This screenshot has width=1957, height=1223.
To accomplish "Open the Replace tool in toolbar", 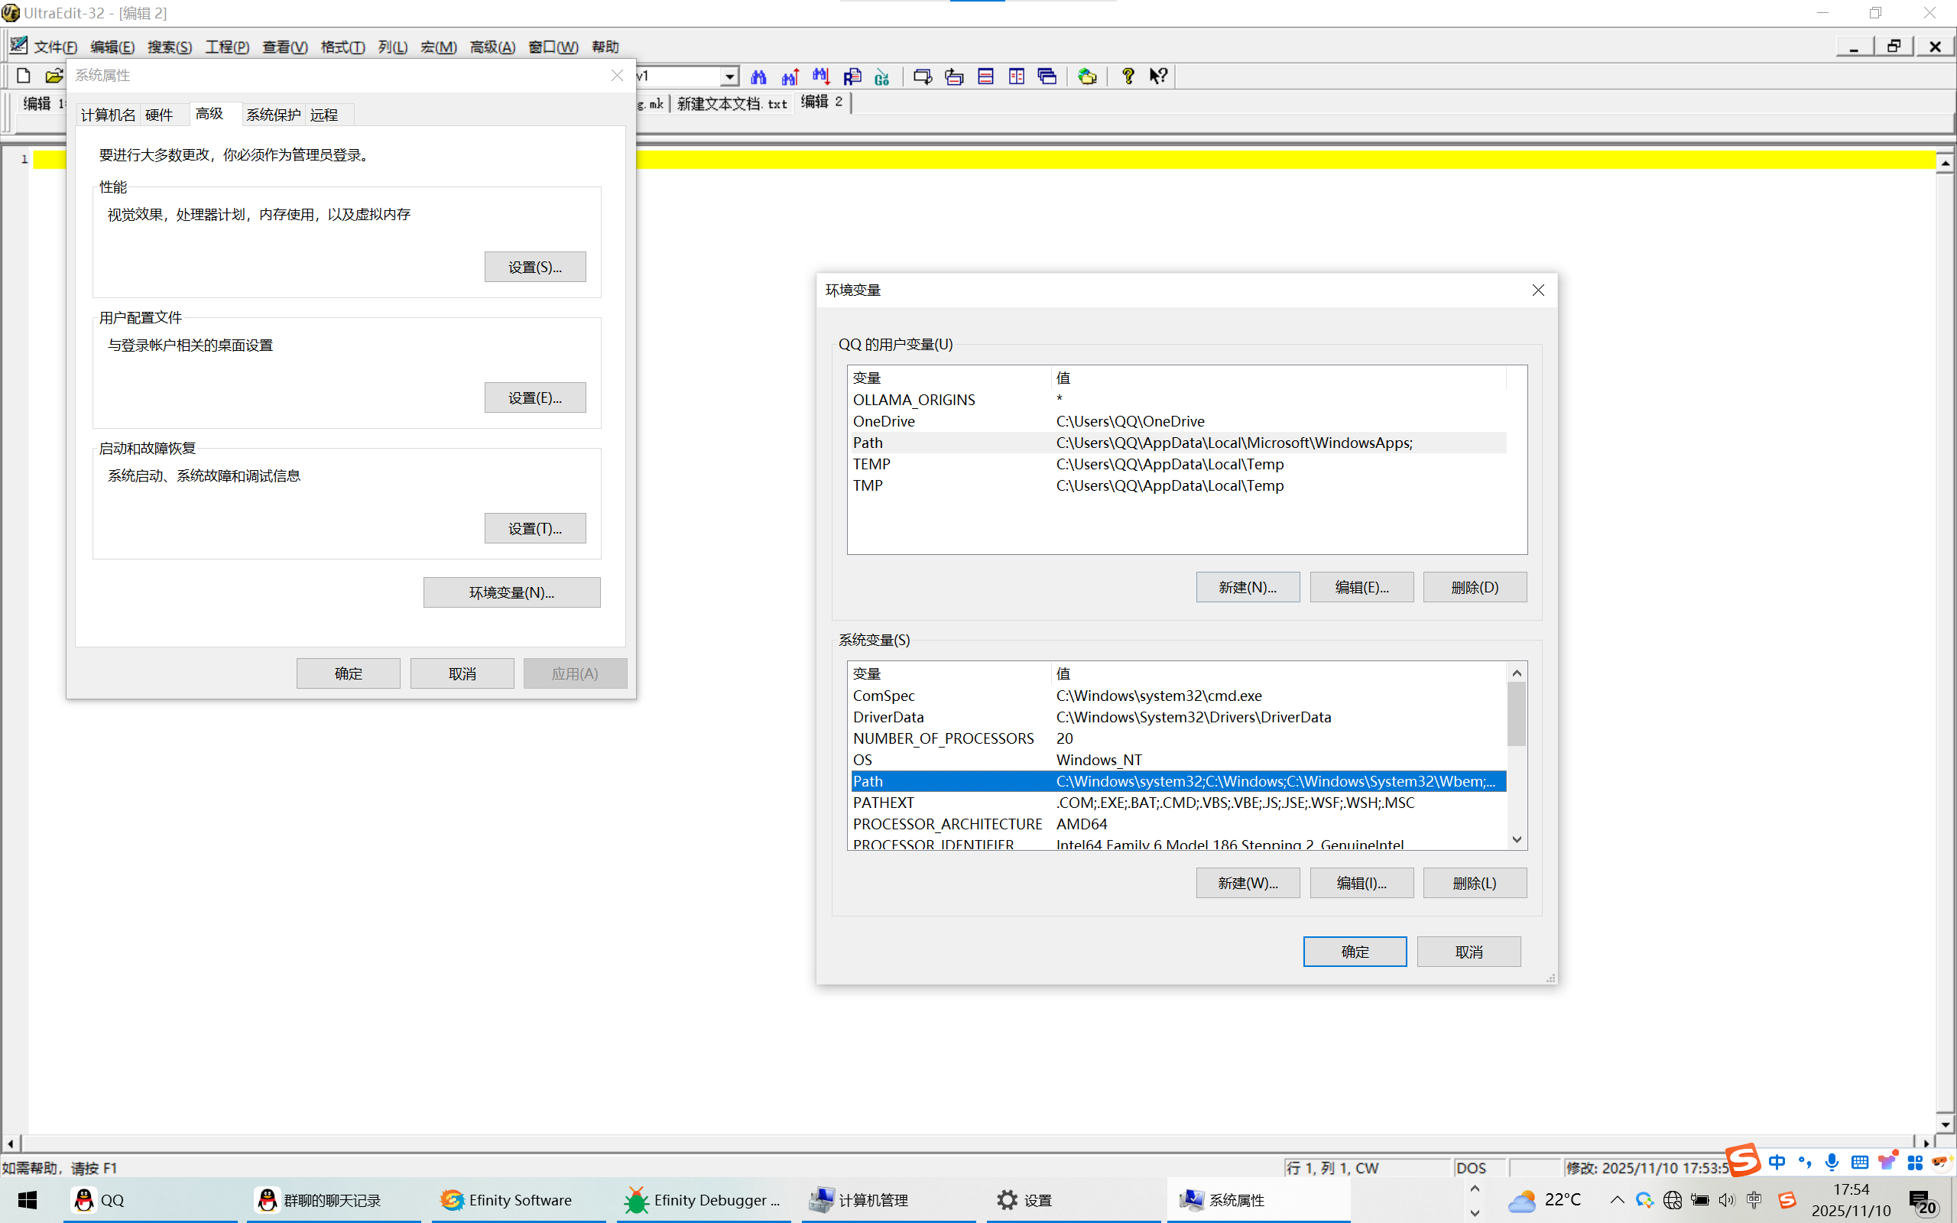I will tap(852, 76).
